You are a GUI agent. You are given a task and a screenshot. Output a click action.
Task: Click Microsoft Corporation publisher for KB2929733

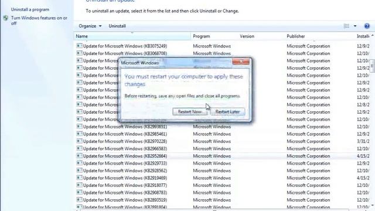click(308, 164)
